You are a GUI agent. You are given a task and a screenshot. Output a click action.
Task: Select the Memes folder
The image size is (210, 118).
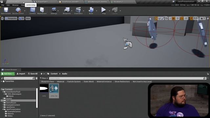click(x=10, y=114)
